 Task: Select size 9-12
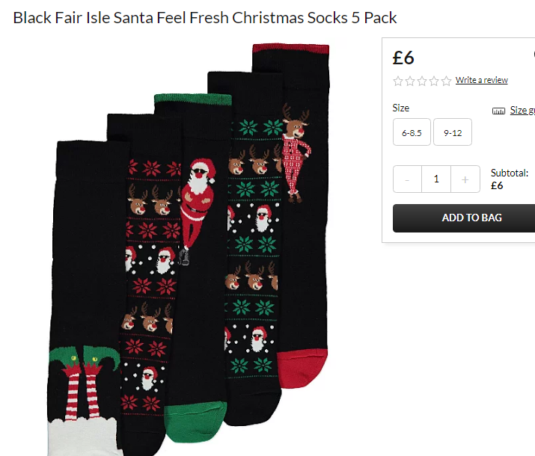click(453, 132)
